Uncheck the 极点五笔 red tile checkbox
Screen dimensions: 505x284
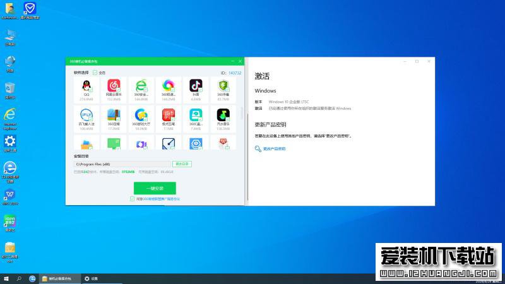173,119
